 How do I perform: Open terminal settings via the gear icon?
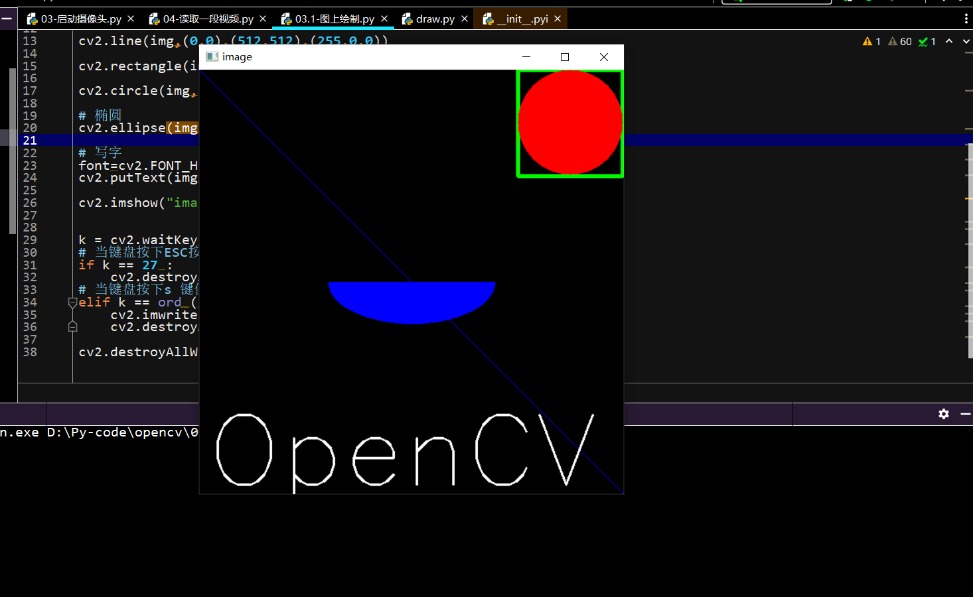pos(943,414)
